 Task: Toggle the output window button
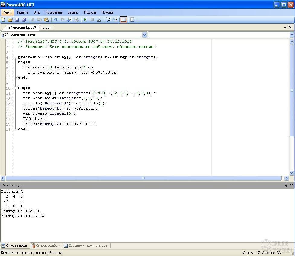pyautogui.click(x=123, y=20)
